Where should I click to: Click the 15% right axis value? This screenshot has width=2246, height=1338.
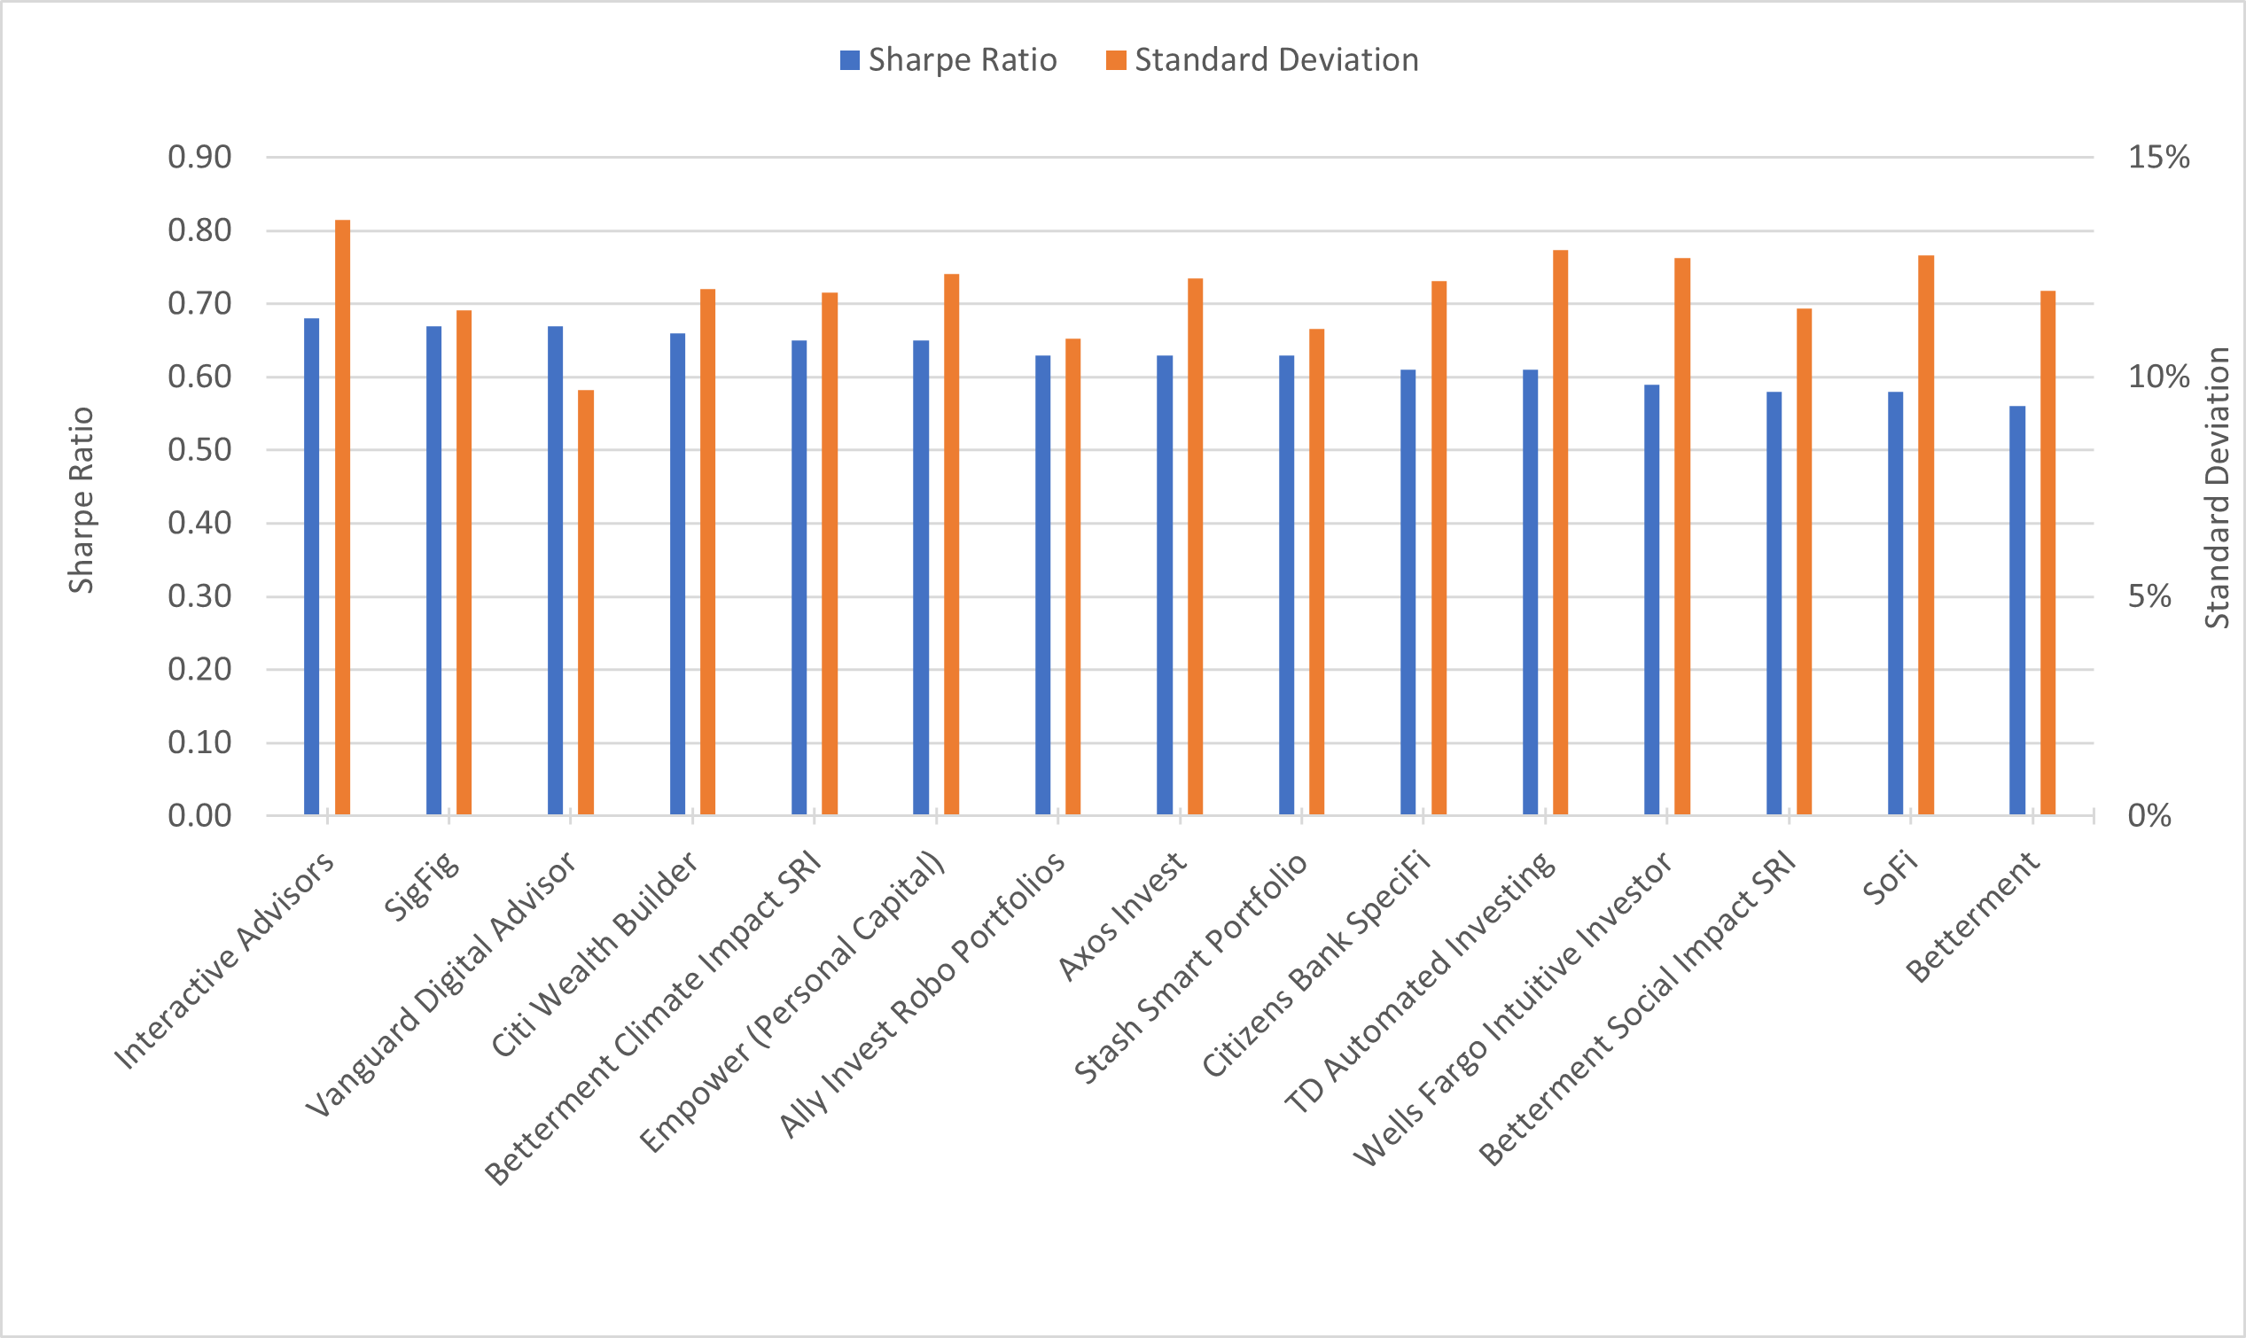[2158, 157]
